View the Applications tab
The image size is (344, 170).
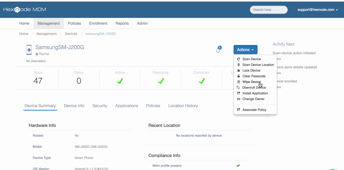coord(127,106)
